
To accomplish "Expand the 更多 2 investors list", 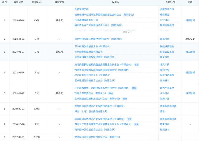I will 127,32.
